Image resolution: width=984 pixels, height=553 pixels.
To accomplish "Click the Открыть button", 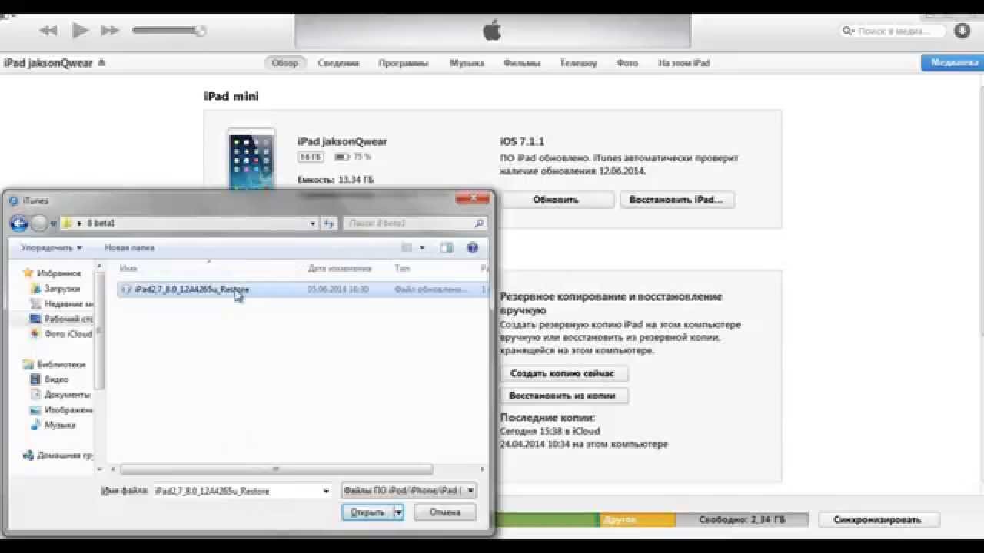I will [367, 512].
